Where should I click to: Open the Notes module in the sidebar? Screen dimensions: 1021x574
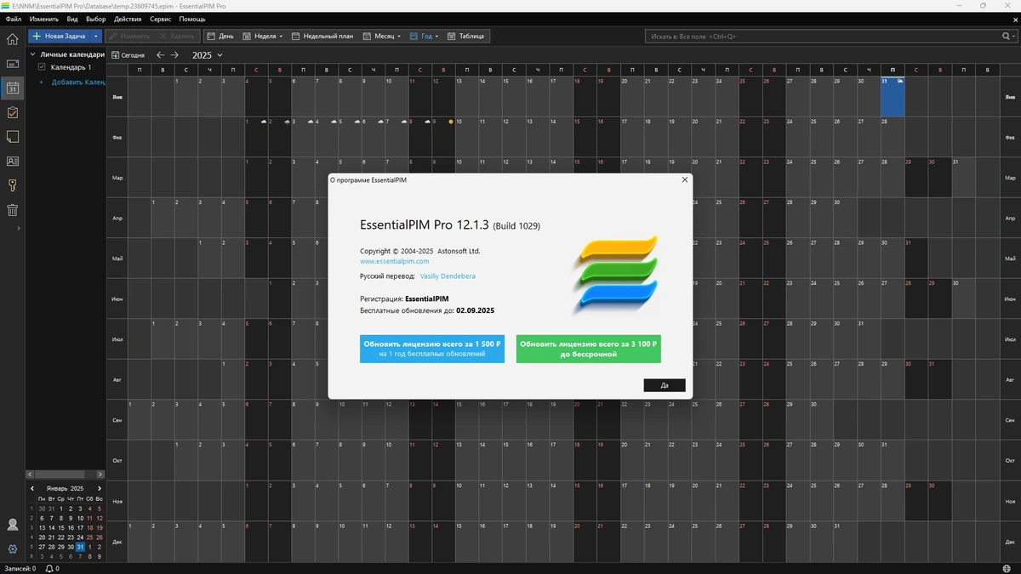(x=12, y=137)
